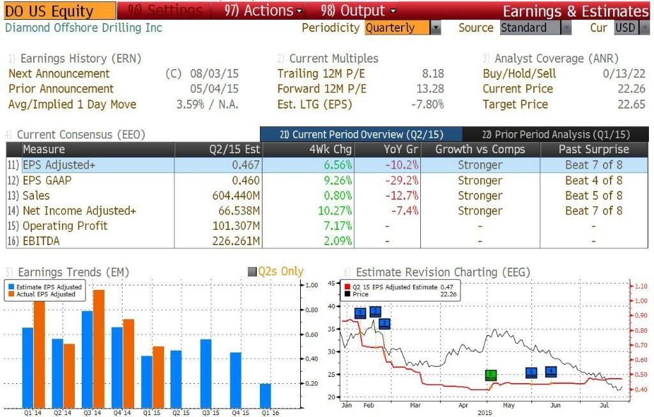Click the Forward 12M P/E value 13.28
This screenshot has width=654, height=417.
click(x=430, y=89)
